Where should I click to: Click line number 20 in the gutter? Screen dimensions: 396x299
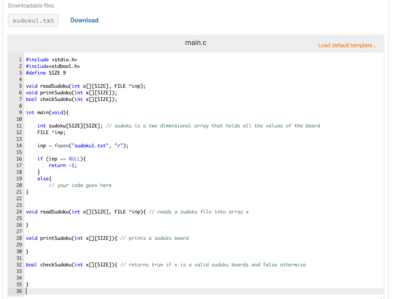(x=19, y=185)
